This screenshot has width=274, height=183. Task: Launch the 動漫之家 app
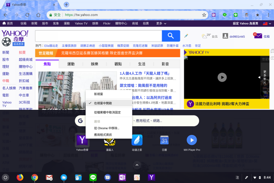(137, 140)
